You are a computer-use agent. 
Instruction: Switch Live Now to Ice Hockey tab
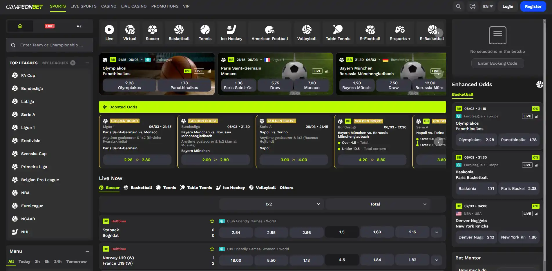[231, 188]
